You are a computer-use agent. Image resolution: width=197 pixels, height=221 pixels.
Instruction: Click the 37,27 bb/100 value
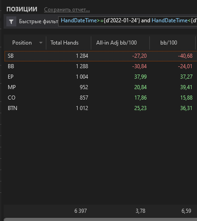tap(186, 77)
